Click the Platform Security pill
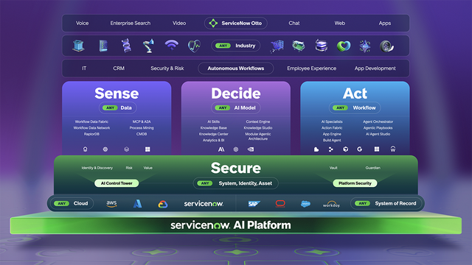472x265 pixels. pos(355,183)
